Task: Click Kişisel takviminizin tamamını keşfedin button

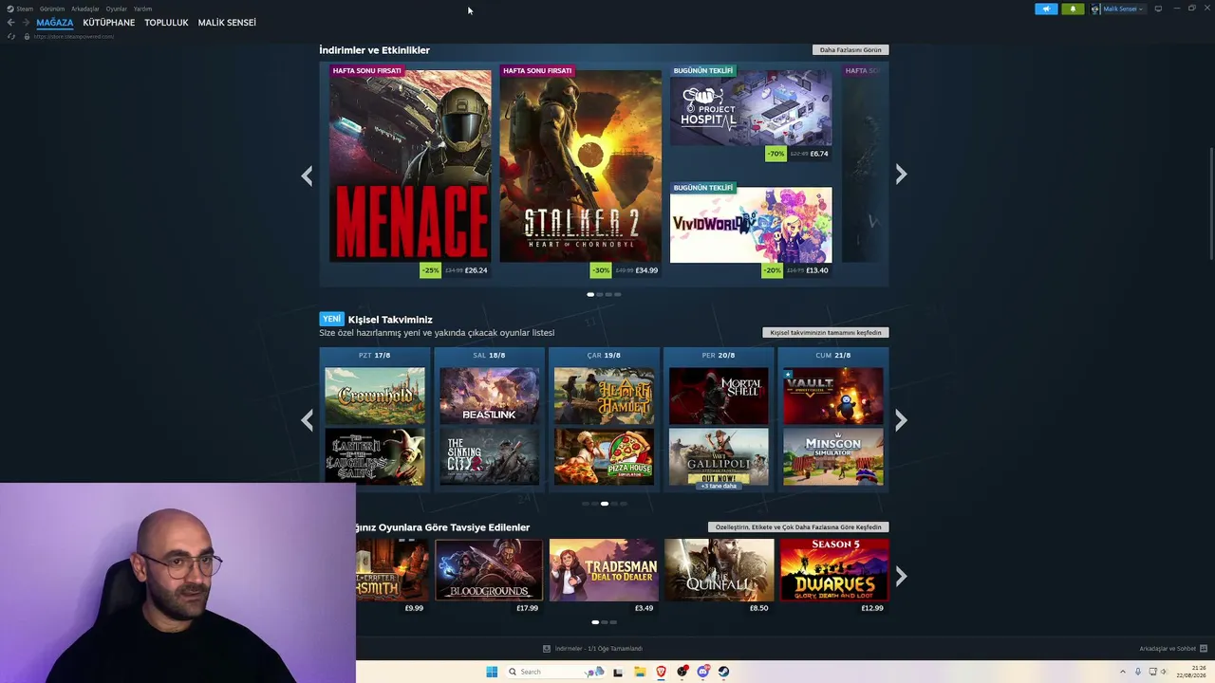Action: (826, 333)
